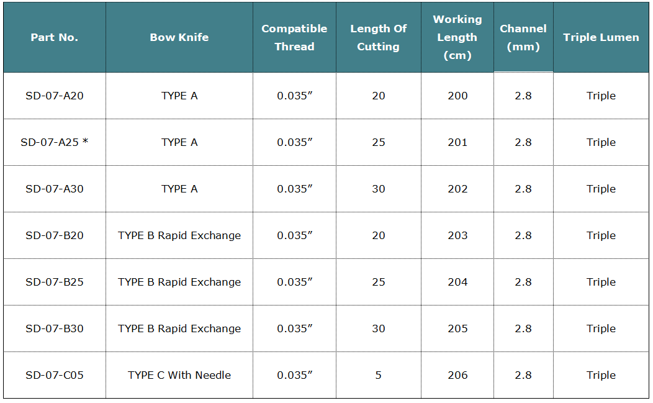Select working length value 200
Viewport: 653px width, 403px height.
tap(457, 96)
